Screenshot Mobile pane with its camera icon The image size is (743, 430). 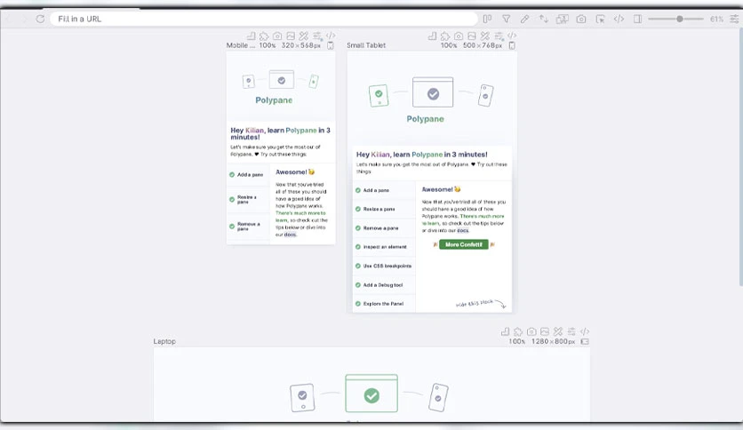coord(277,36)
